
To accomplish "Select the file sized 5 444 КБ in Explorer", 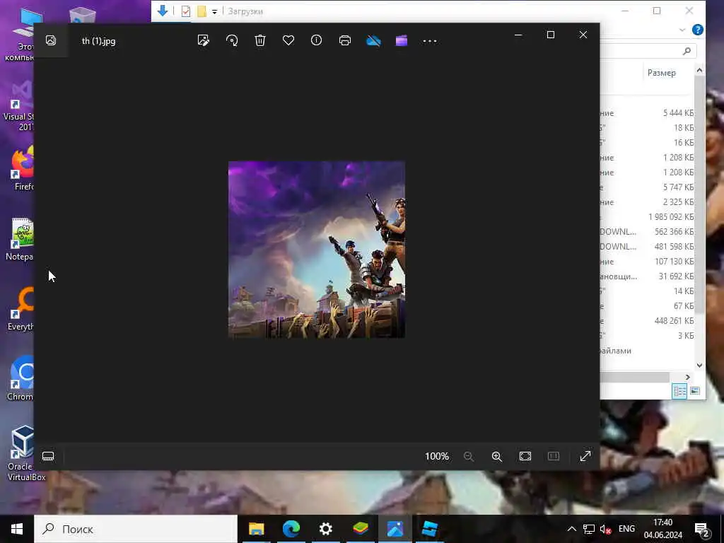I will coord(647,112).
